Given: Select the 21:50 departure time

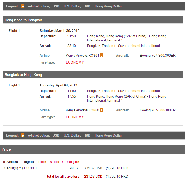Looking at the screenshot, I should (x=71, y=36).
